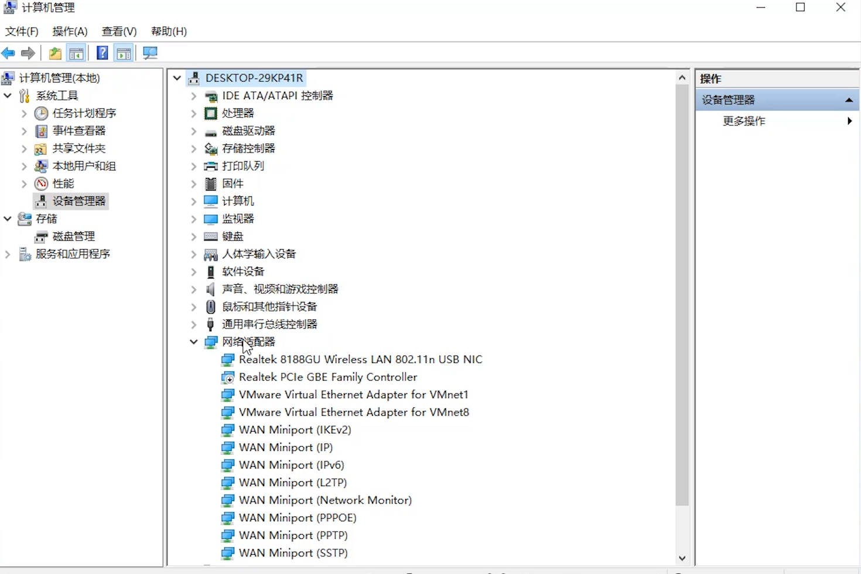
Task: Collapse the 存储 tree node
Action: (x=8, y=219)
